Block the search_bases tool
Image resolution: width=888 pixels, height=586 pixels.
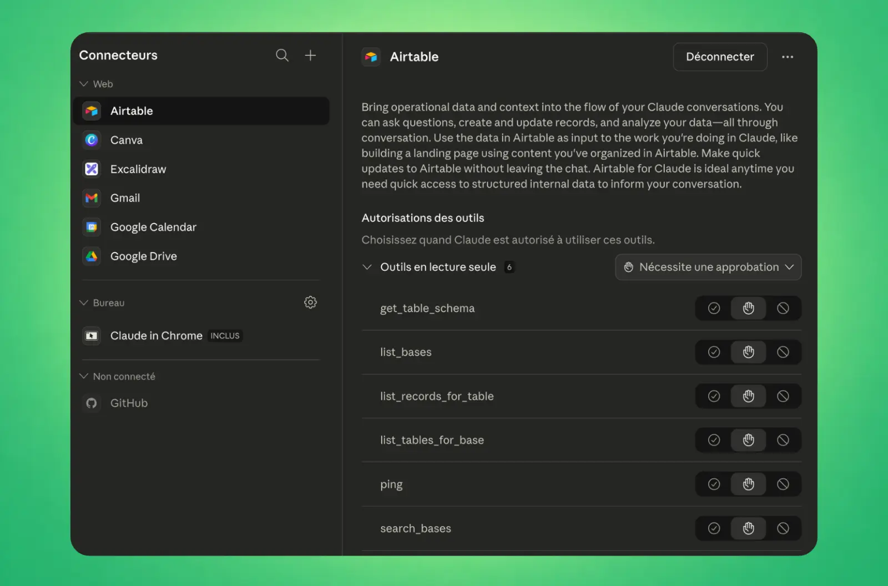click(783, 528)
